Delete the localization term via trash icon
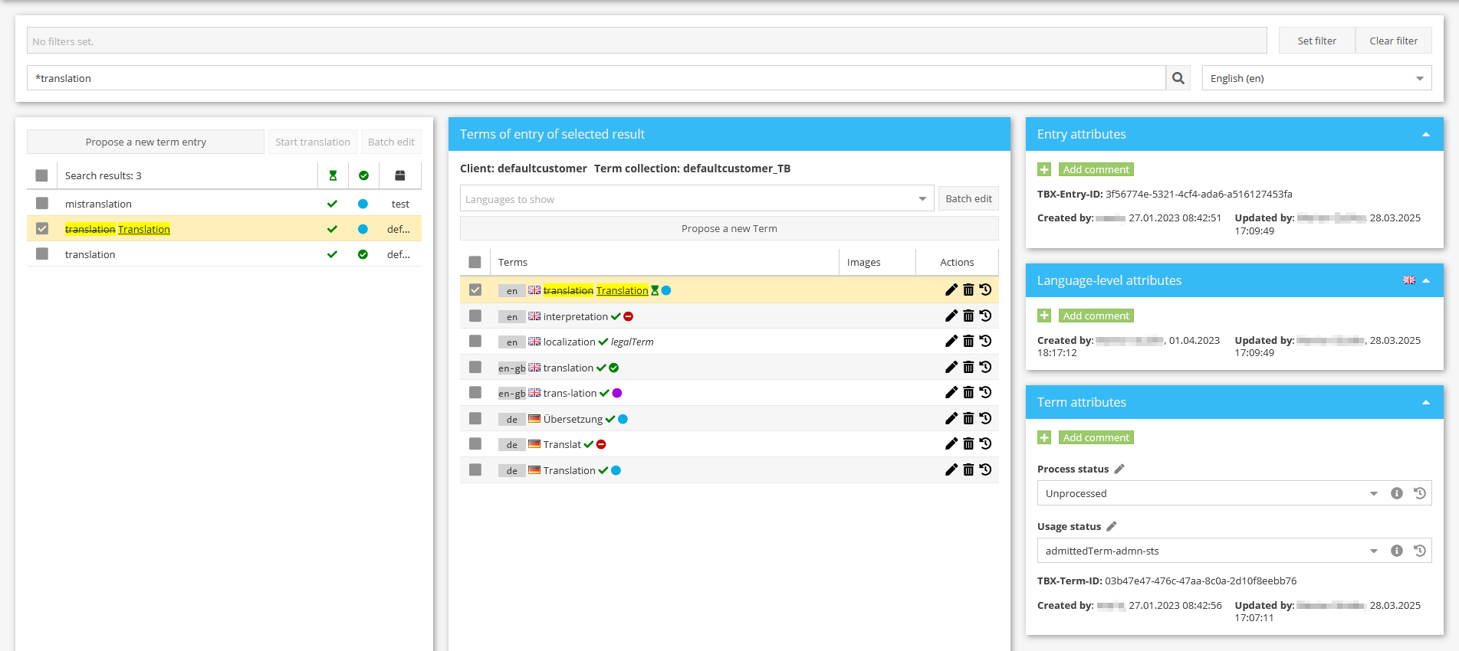 968,342
